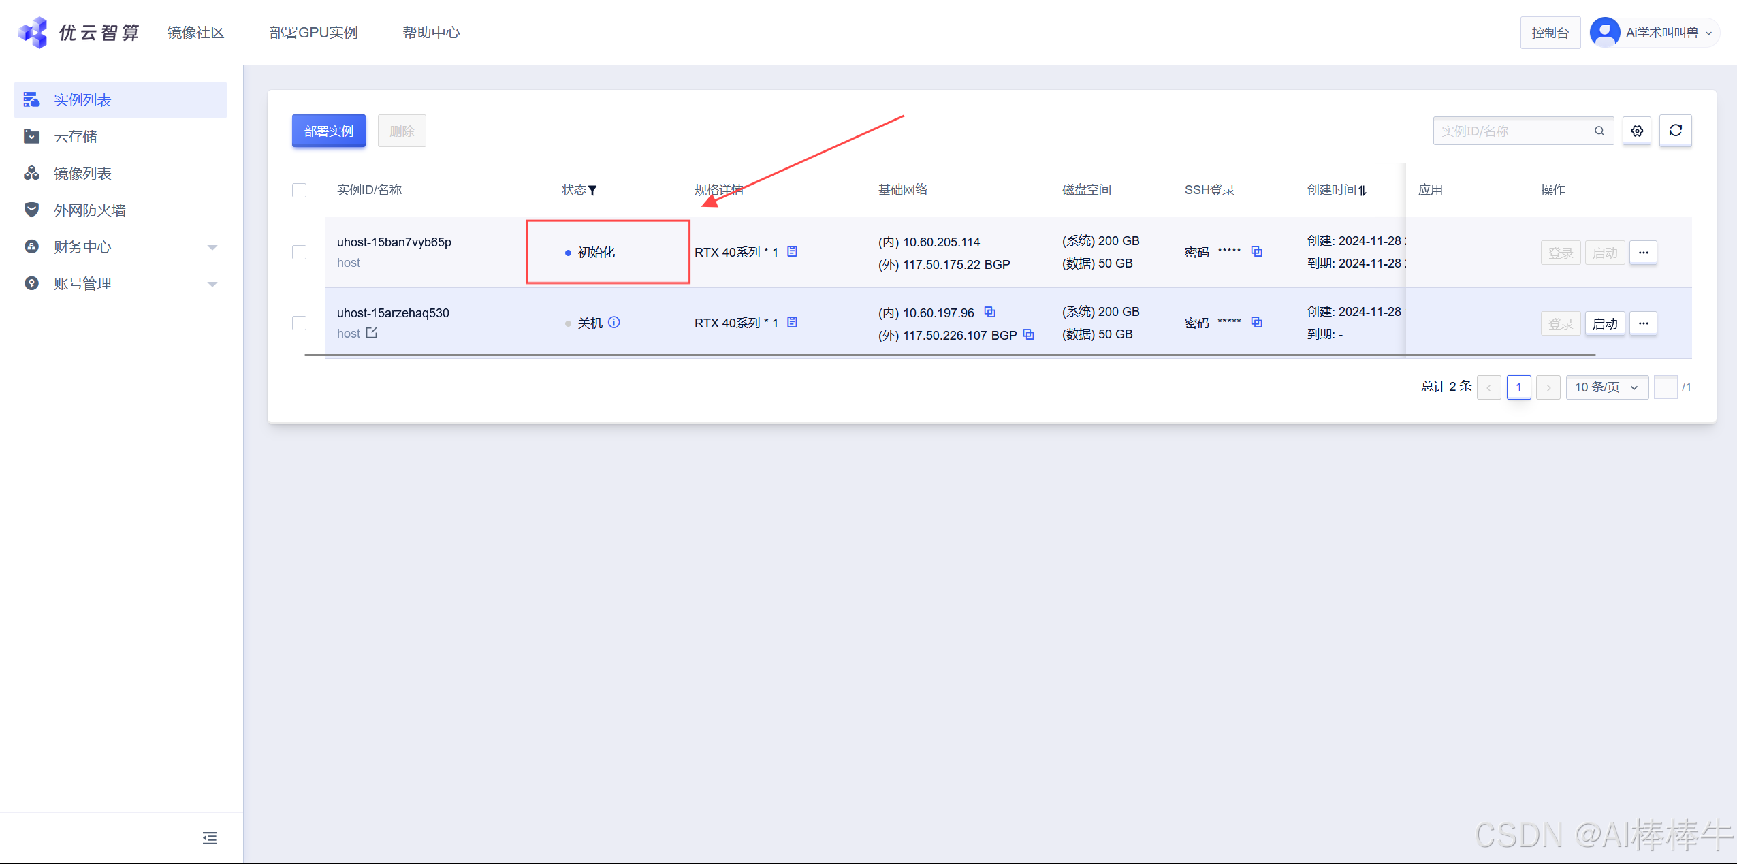Screen dimensions: 1737x864
Task: Click 启动 for uhost-15arzehaq530
Action: point(1604,323)
